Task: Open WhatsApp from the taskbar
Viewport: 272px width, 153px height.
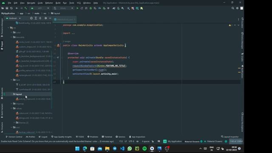Action: pyautogui.click(x=130, y=148)
